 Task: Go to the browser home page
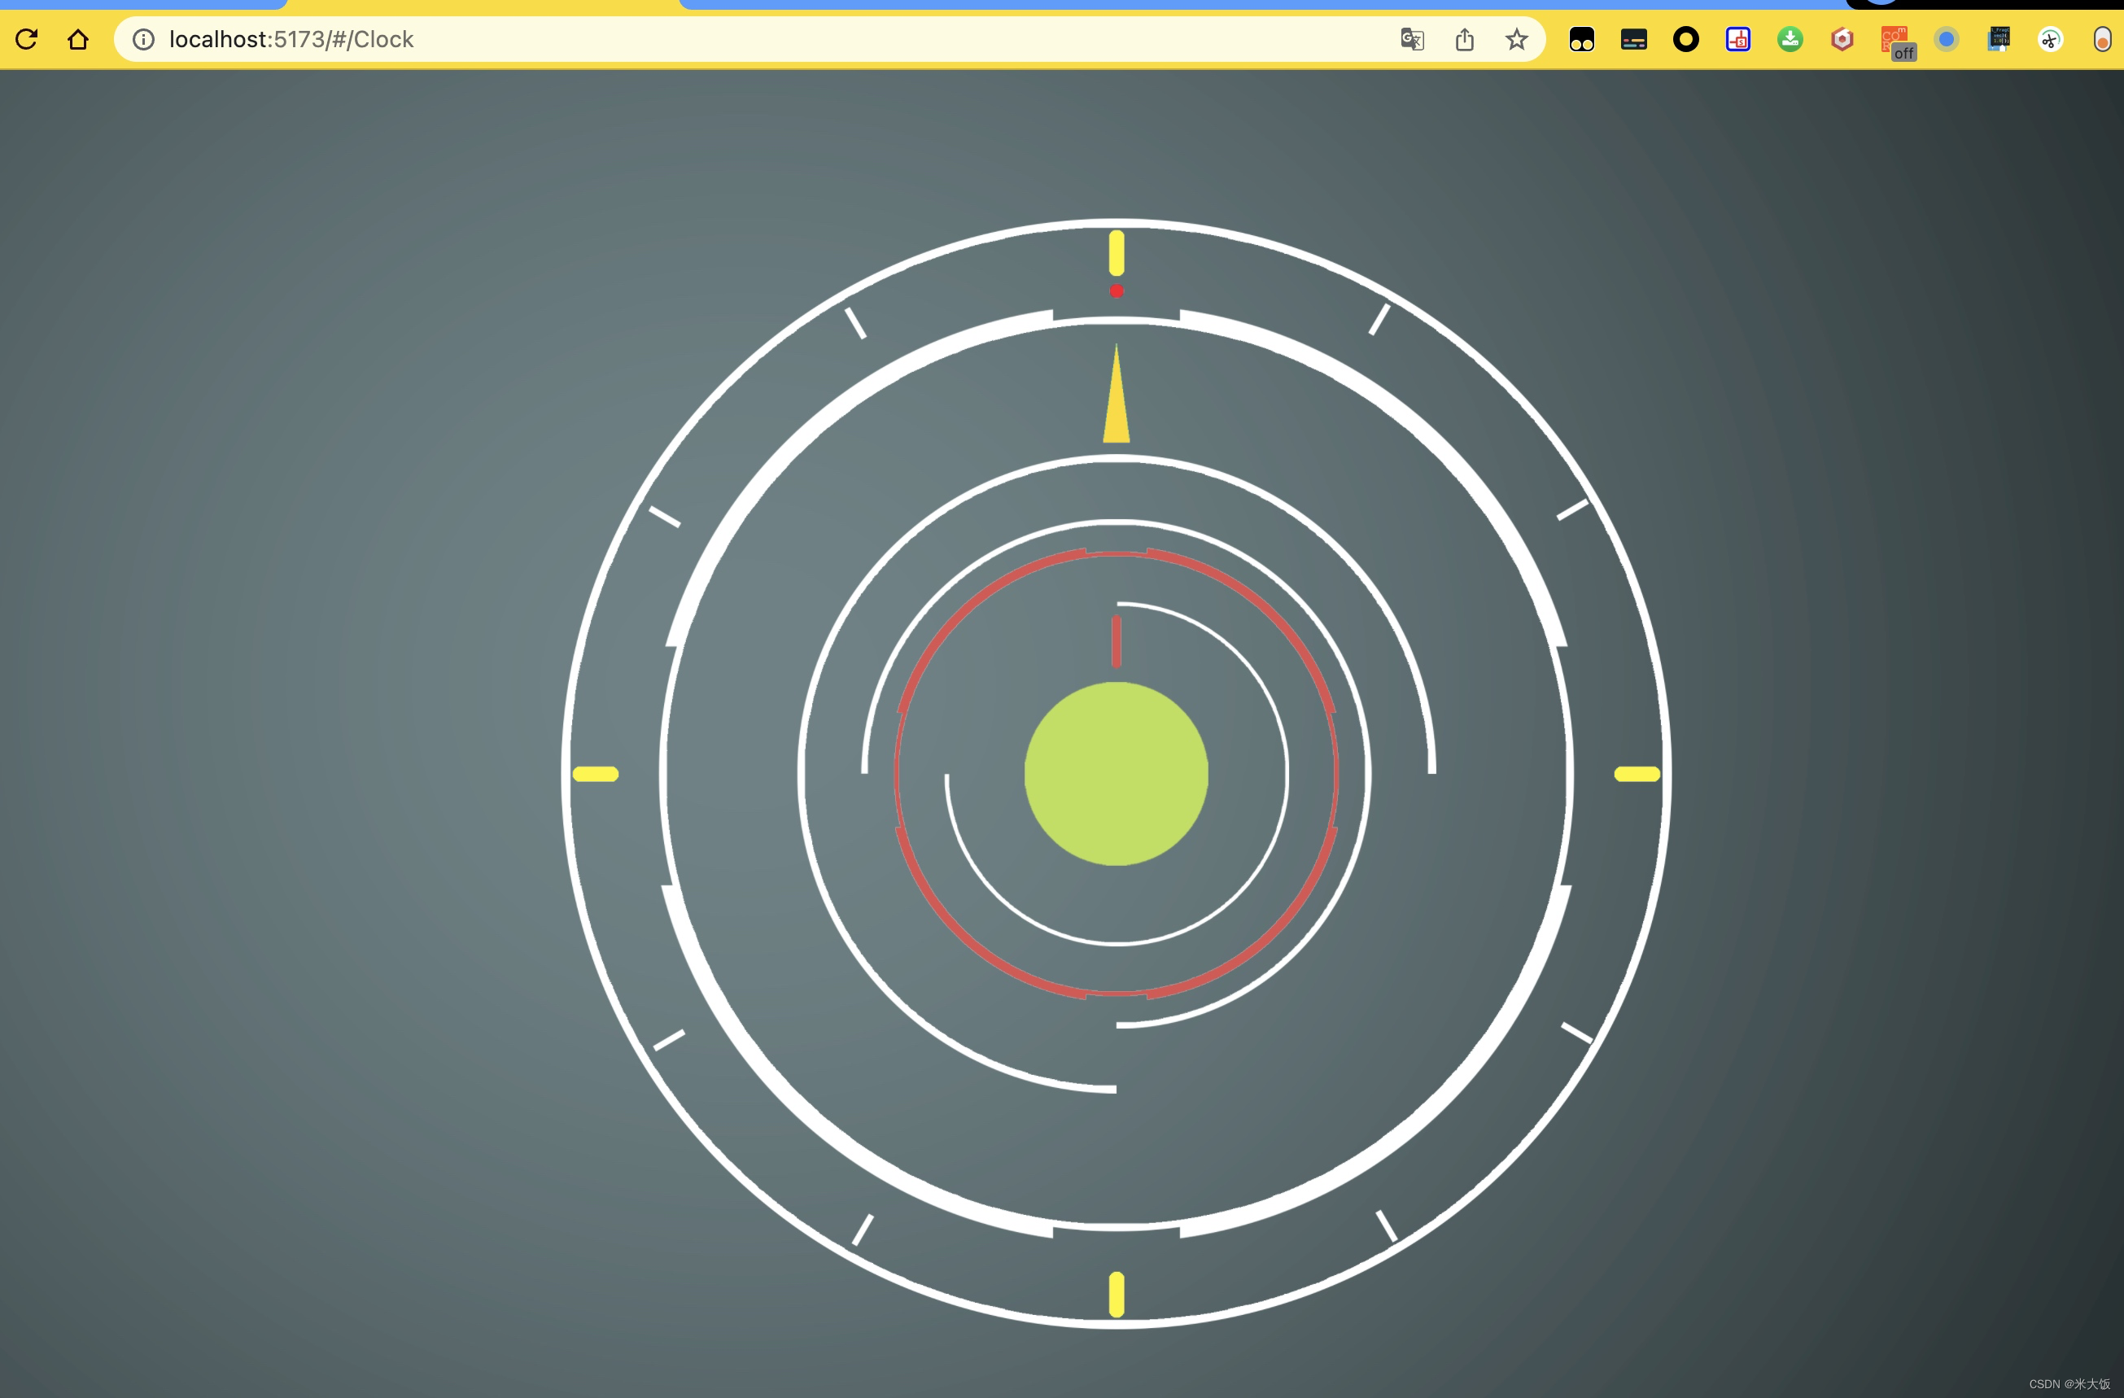coord(79,39)
